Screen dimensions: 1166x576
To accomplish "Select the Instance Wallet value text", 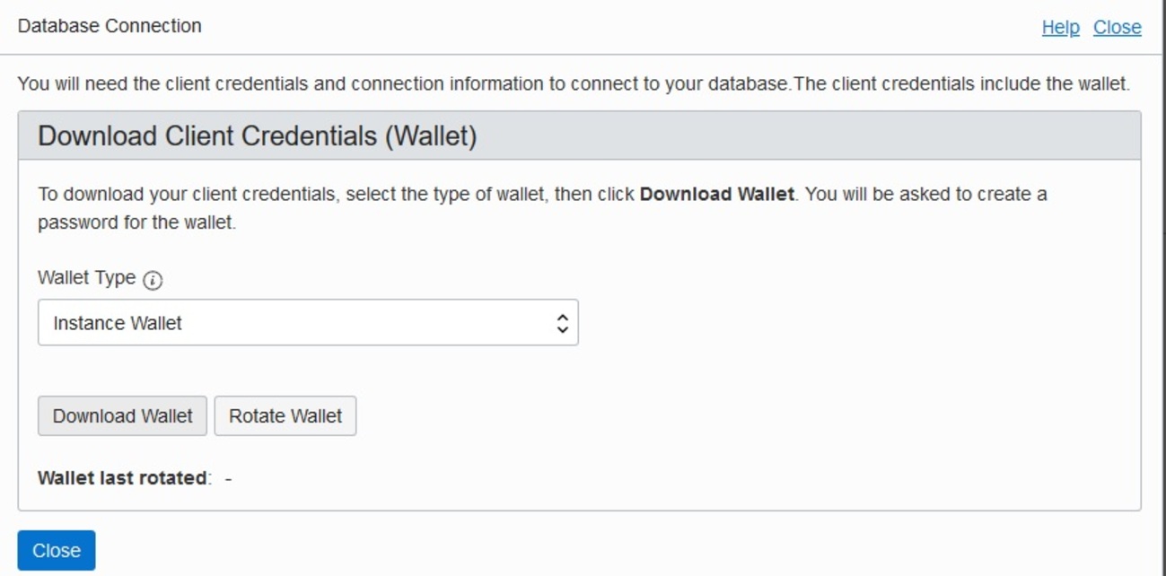I will [x=118, y=323].
